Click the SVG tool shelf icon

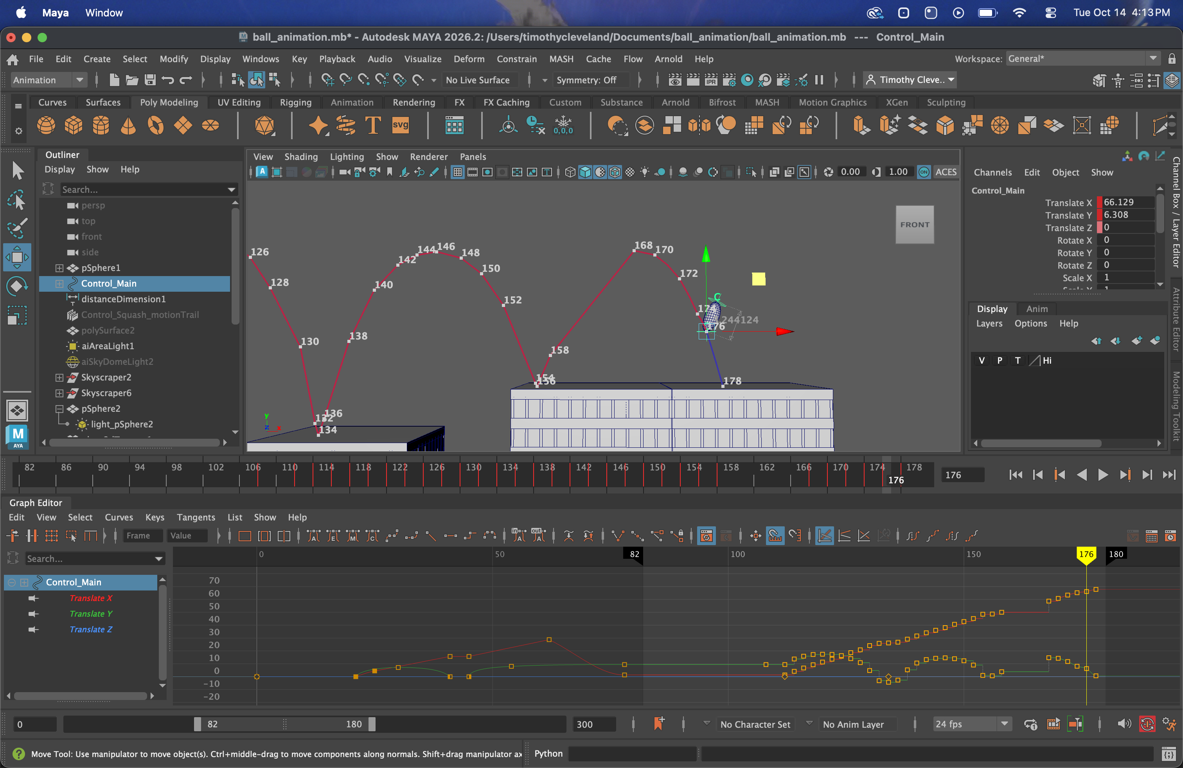[x=400, y=125]
